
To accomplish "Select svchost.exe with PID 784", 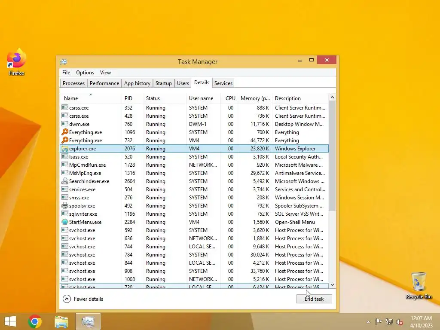I will tap(194, 254).
